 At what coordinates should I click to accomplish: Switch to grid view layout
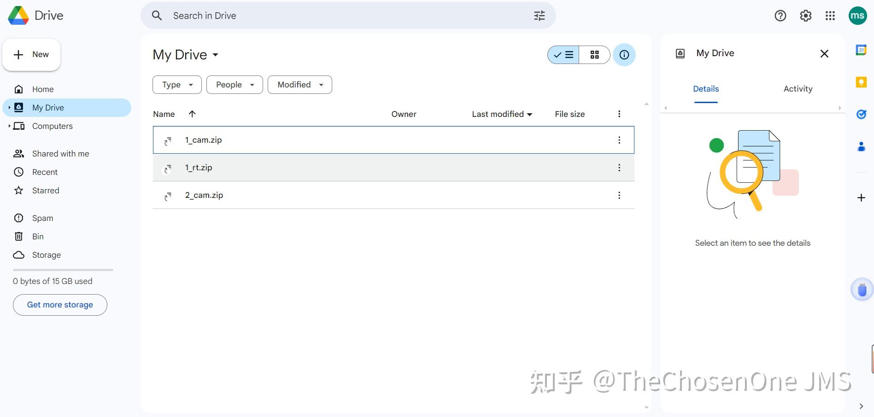594,55
